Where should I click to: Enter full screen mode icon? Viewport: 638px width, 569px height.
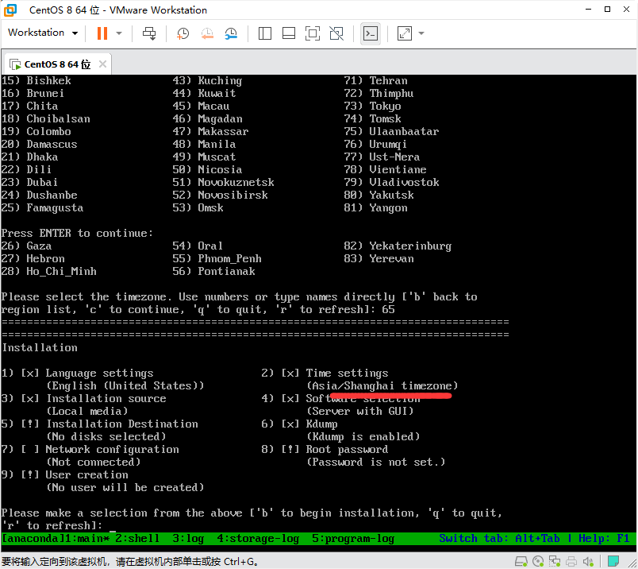point(313,33)
